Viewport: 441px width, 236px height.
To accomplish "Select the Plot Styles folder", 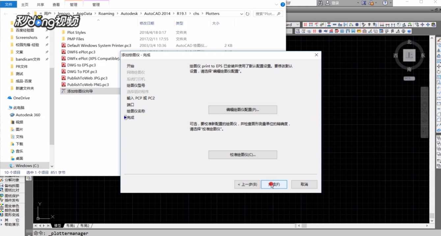I will point(76,32).
